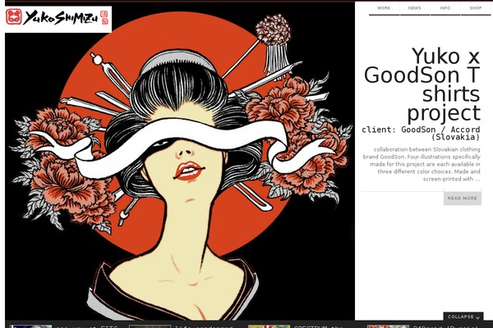
Task: Select the 'client: GoodSon / Accord (Slovakia)' text
Action: (421, 134)
